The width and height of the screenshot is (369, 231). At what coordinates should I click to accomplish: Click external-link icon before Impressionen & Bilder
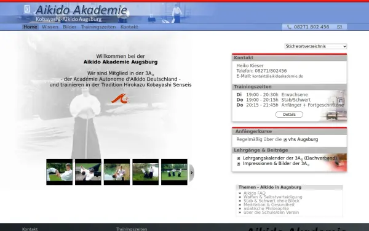click(x=238, y=164)
